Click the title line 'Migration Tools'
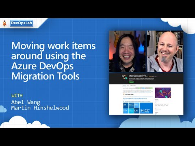Screen dimensions: 195x146 (45, 76)
